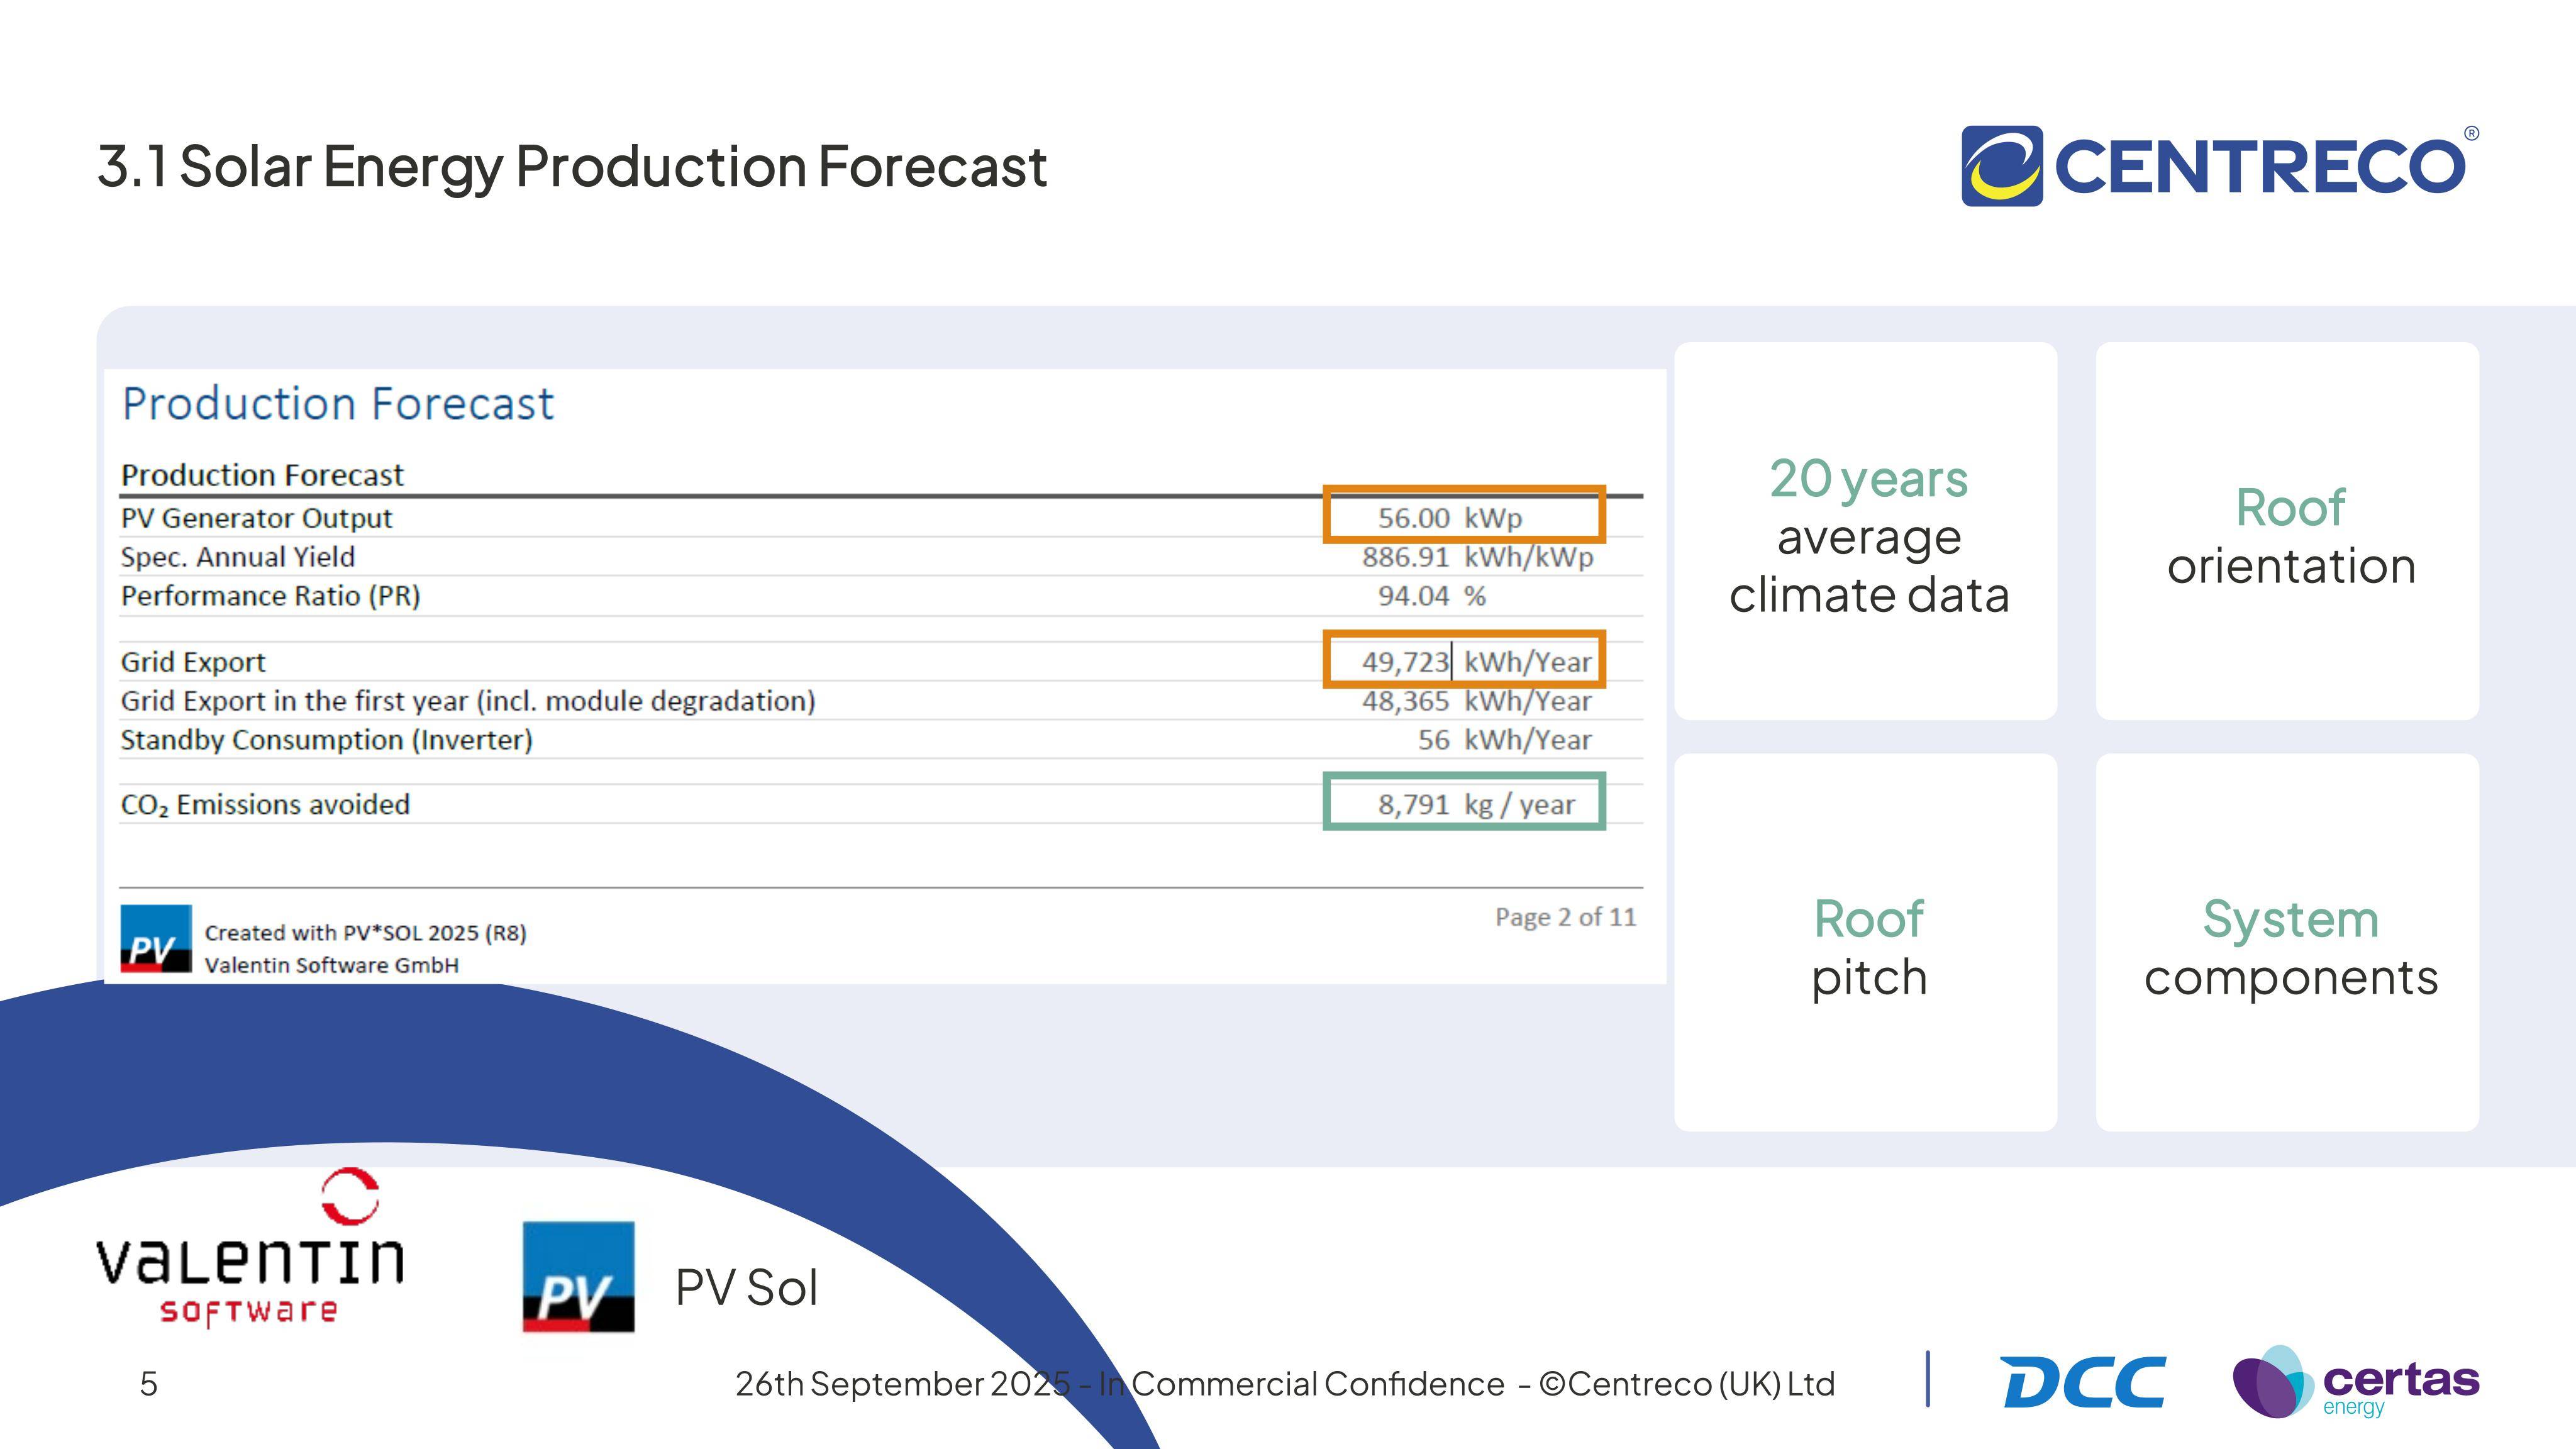The width and height of the screenshot is (2576, 1449).
Task: Click the 94.04 % value
Action: click(1432, 596)
